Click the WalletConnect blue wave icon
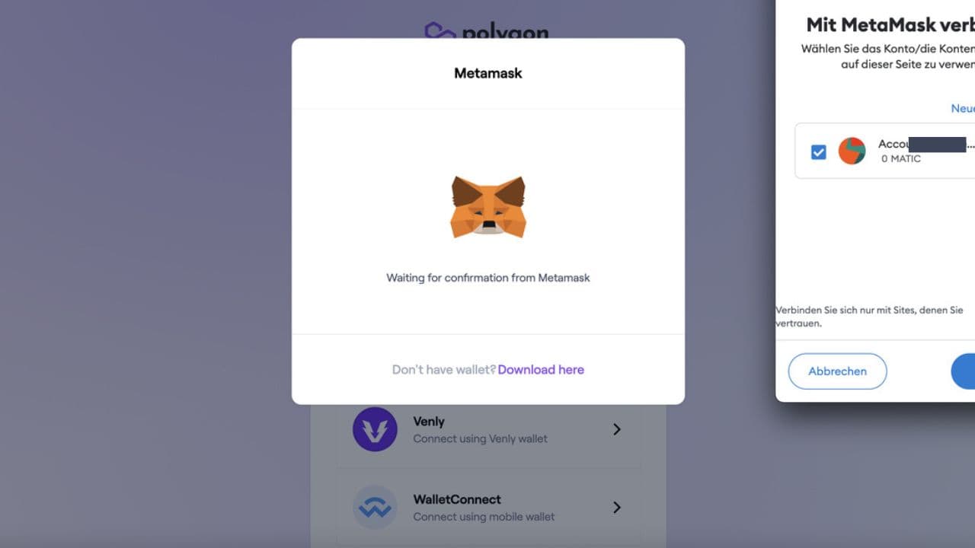975x548 pixels. click(375, 508)
